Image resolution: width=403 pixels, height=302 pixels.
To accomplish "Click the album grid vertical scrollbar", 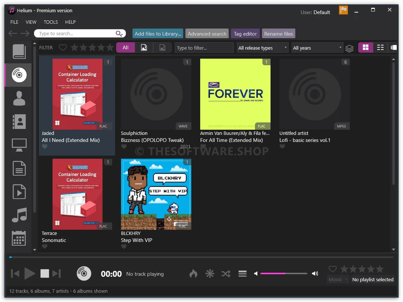I will 393,123.
